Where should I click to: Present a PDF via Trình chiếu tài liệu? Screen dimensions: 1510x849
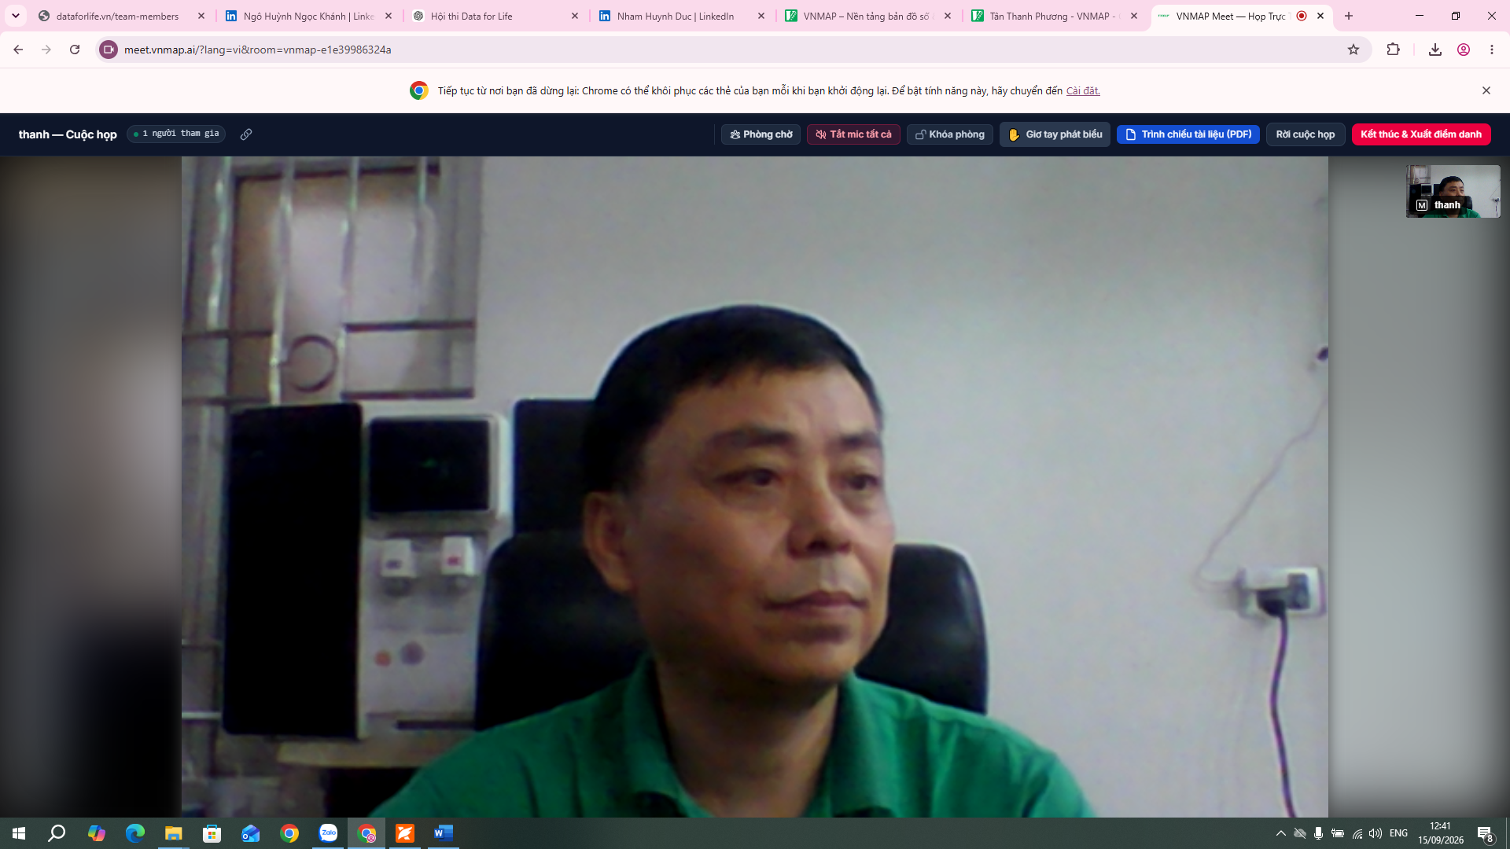click(x=1188, y=134)
